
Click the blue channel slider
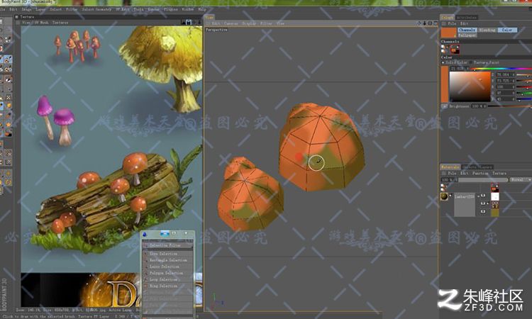(524, 99)
